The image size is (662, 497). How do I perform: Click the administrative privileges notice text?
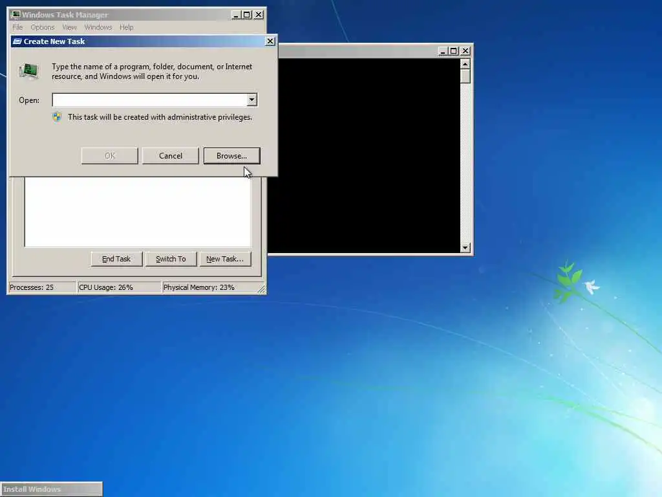point(160,117)
